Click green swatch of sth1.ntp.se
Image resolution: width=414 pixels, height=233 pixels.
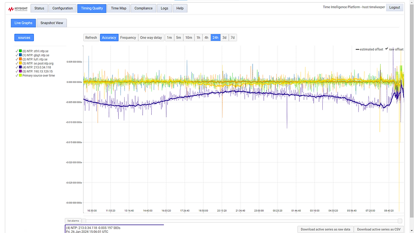click(x=20, y=51)
